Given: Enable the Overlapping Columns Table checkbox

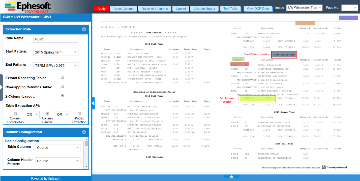Looking at the screenshot, I should [62, 87].
